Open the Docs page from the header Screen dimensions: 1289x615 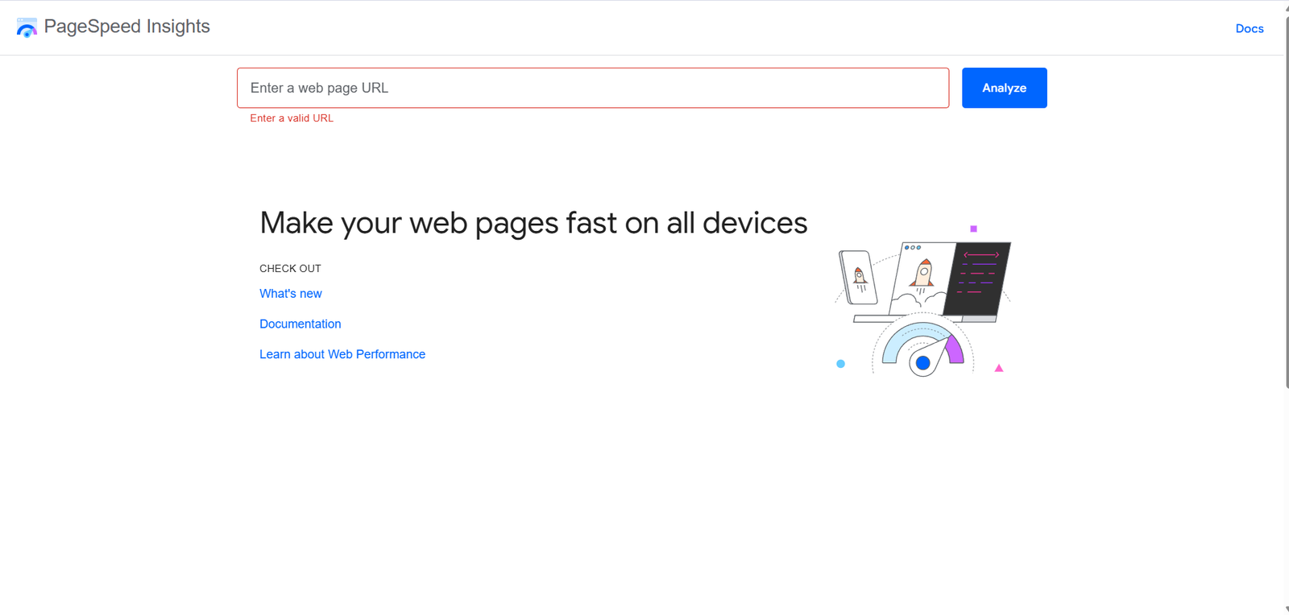[x=1250, y=28]
